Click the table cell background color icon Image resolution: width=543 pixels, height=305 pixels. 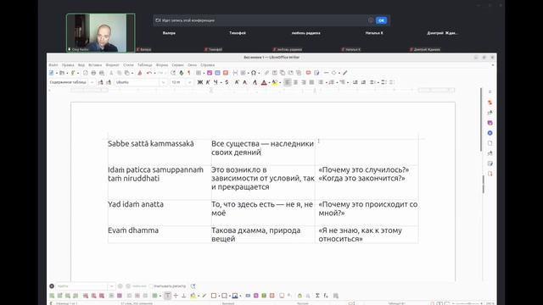pos(193,296)
